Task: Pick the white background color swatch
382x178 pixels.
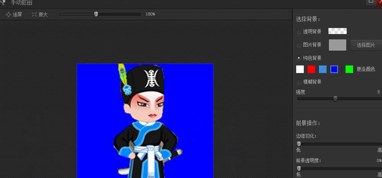Action: click(300, 69)
